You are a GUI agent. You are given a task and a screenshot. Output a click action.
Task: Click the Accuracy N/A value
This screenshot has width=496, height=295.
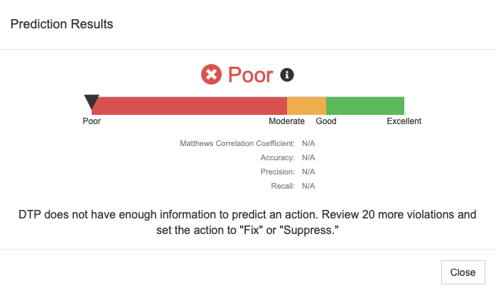[308, 157]
